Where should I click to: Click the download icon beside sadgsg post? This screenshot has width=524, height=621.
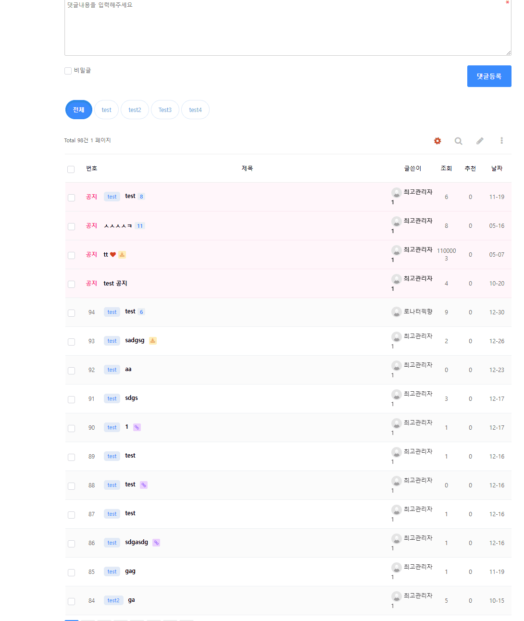pyautogui.click(x=152, y=341)
